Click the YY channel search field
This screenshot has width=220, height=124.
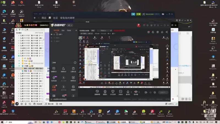[x=34, y=30]
